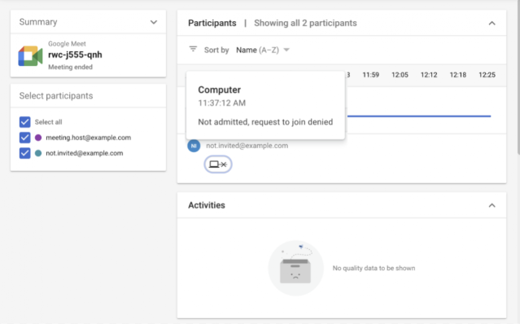
Task: Click the Google Meet camera logo
Action: pos(30,55)
